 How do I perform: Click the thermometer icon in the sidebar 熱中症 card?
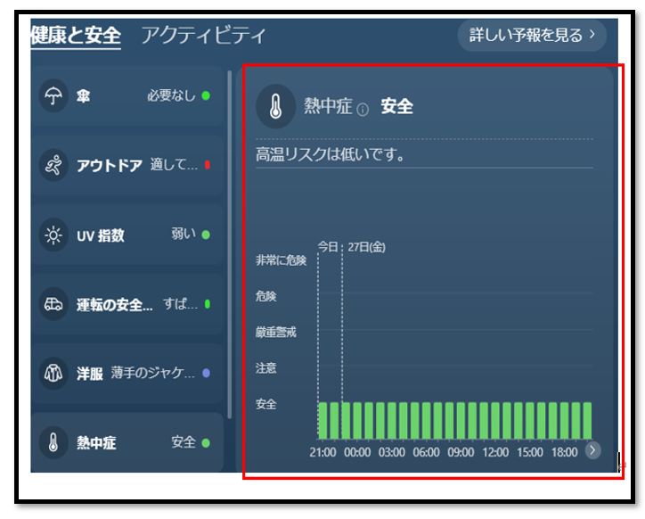53,443
